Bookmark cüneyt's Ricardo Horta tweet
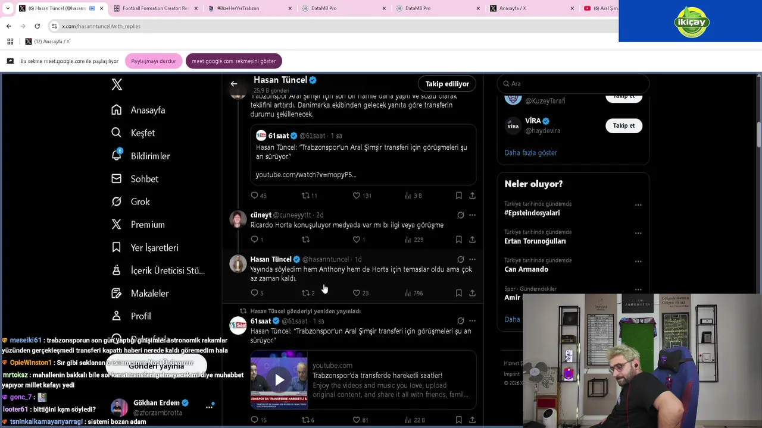762x428 pixels. pos(458,240)
